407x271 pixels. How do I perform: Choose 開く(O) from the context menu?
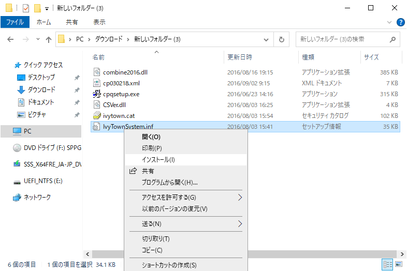click(186, 137)
